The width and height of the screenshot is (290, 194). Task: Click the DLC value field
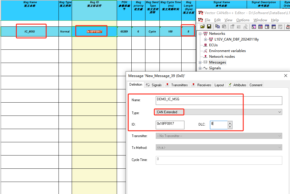click(219, 125)
